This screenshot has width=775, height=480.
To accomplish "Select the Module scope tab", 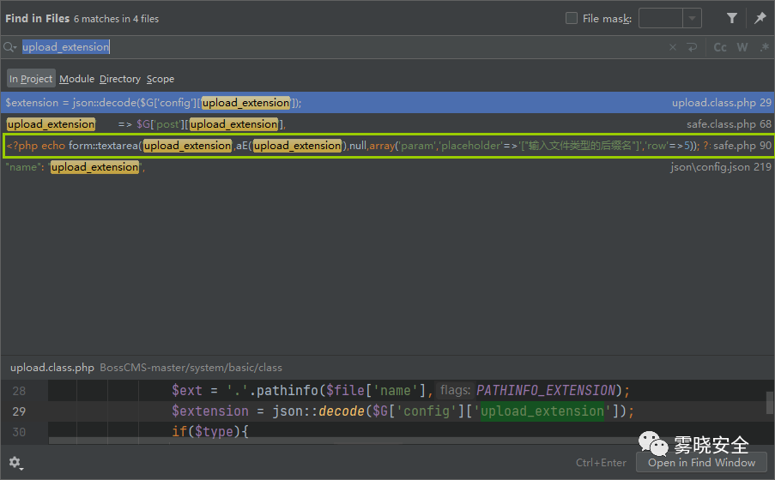I will pyautogui.click(x=76, y=79).
